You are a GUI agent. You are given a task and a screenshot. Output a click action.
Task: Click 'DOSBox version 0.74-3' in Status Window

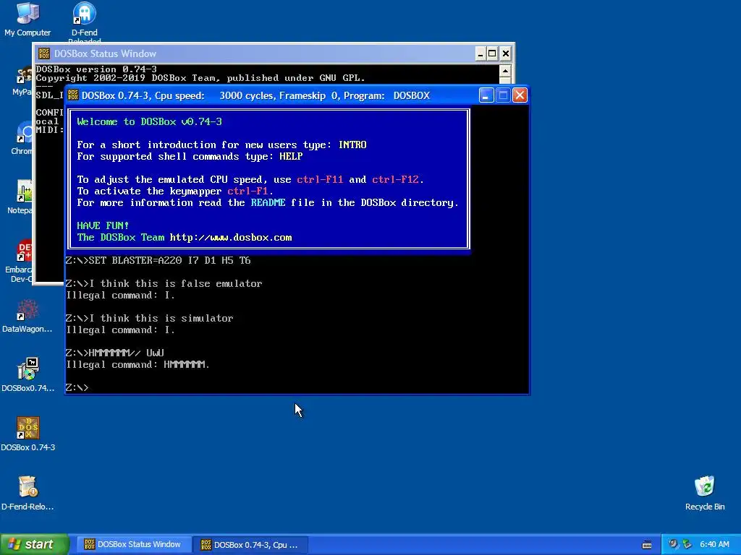click(x=96, y=69)
